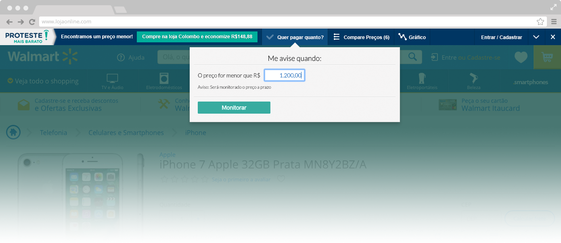Open the Quer pagar quanto? tab

tap(295, 37)
